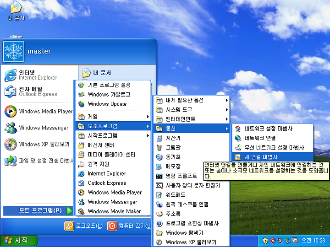
Task: Launch Windows Media Player from programs list
Action: 113,193
